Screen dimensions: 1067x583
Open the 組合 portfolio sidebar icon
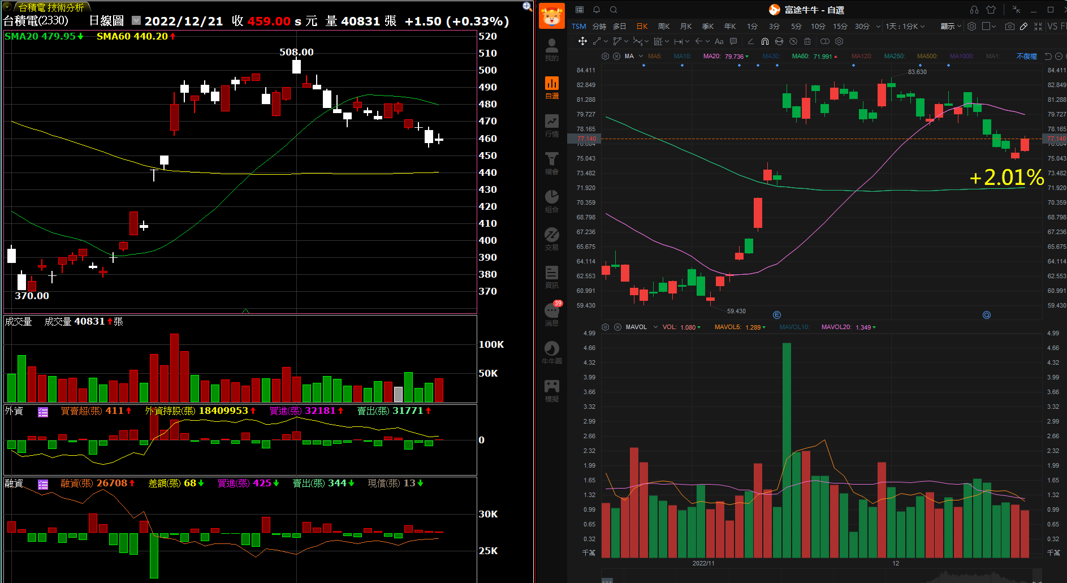[551, 201]
